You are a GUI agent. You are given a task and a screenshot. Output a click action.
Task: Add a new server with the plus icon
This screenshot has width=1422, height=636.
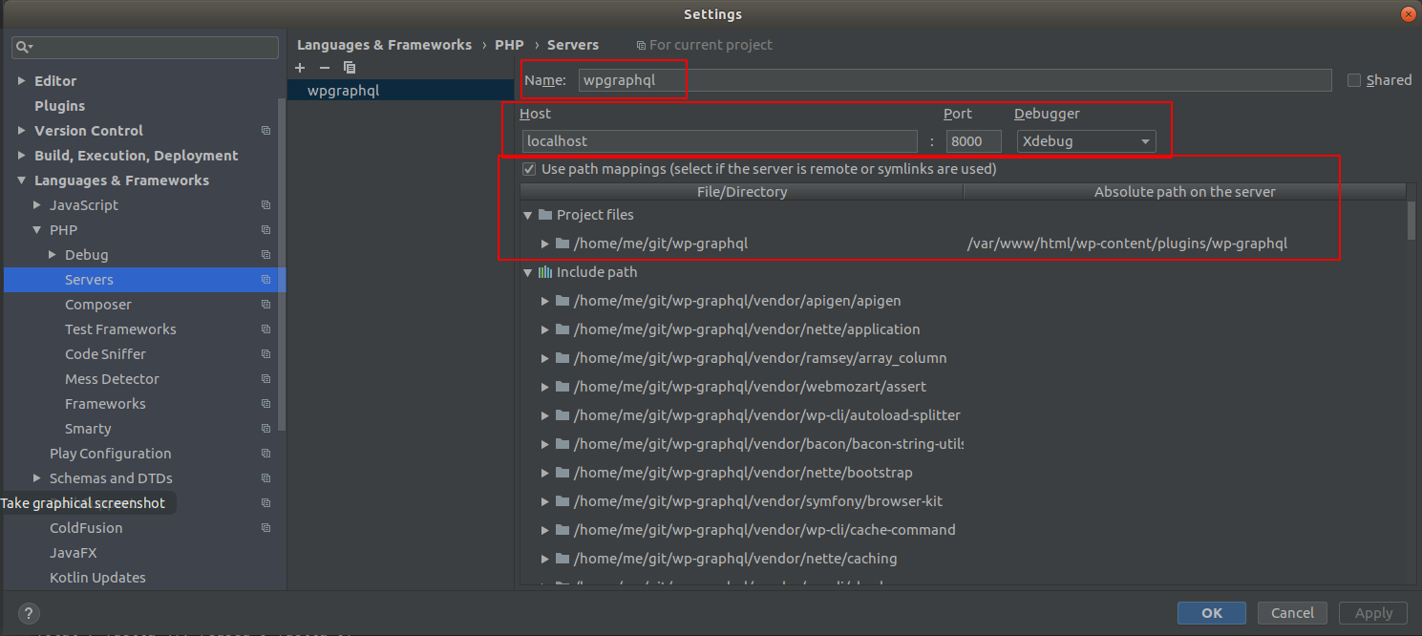(x=300, y=68)
